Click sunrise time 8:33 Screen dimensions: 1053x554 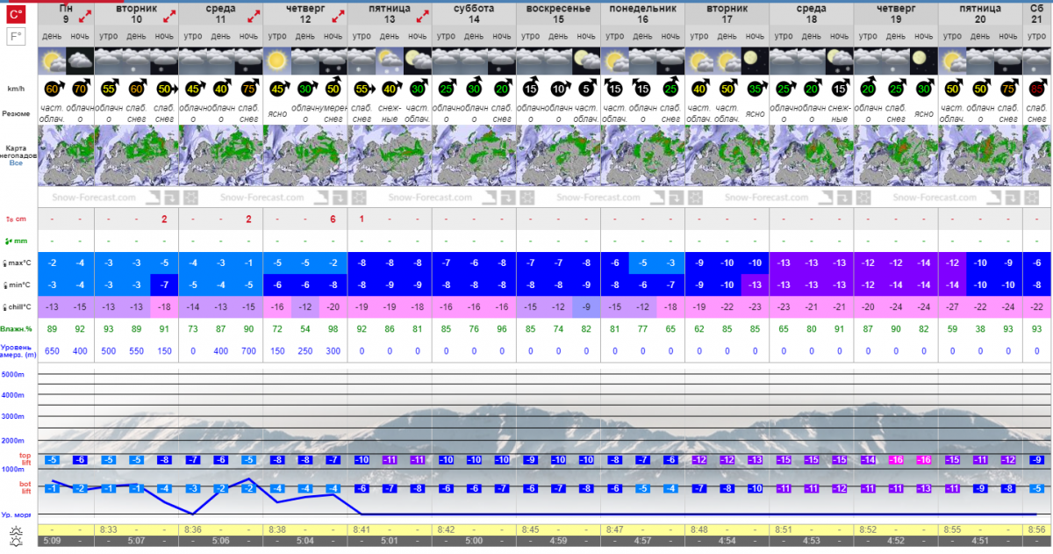108,529
